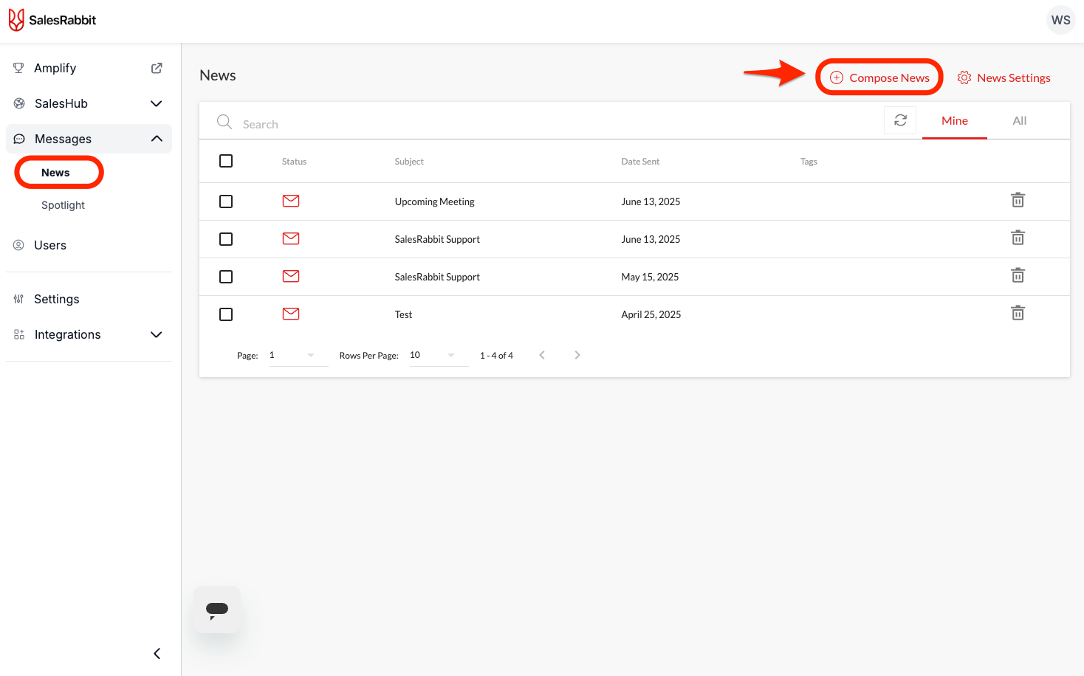Sort by the Status column header
Image resolution: width=1084 pixels, height=676 pixels.
[294, 162]
